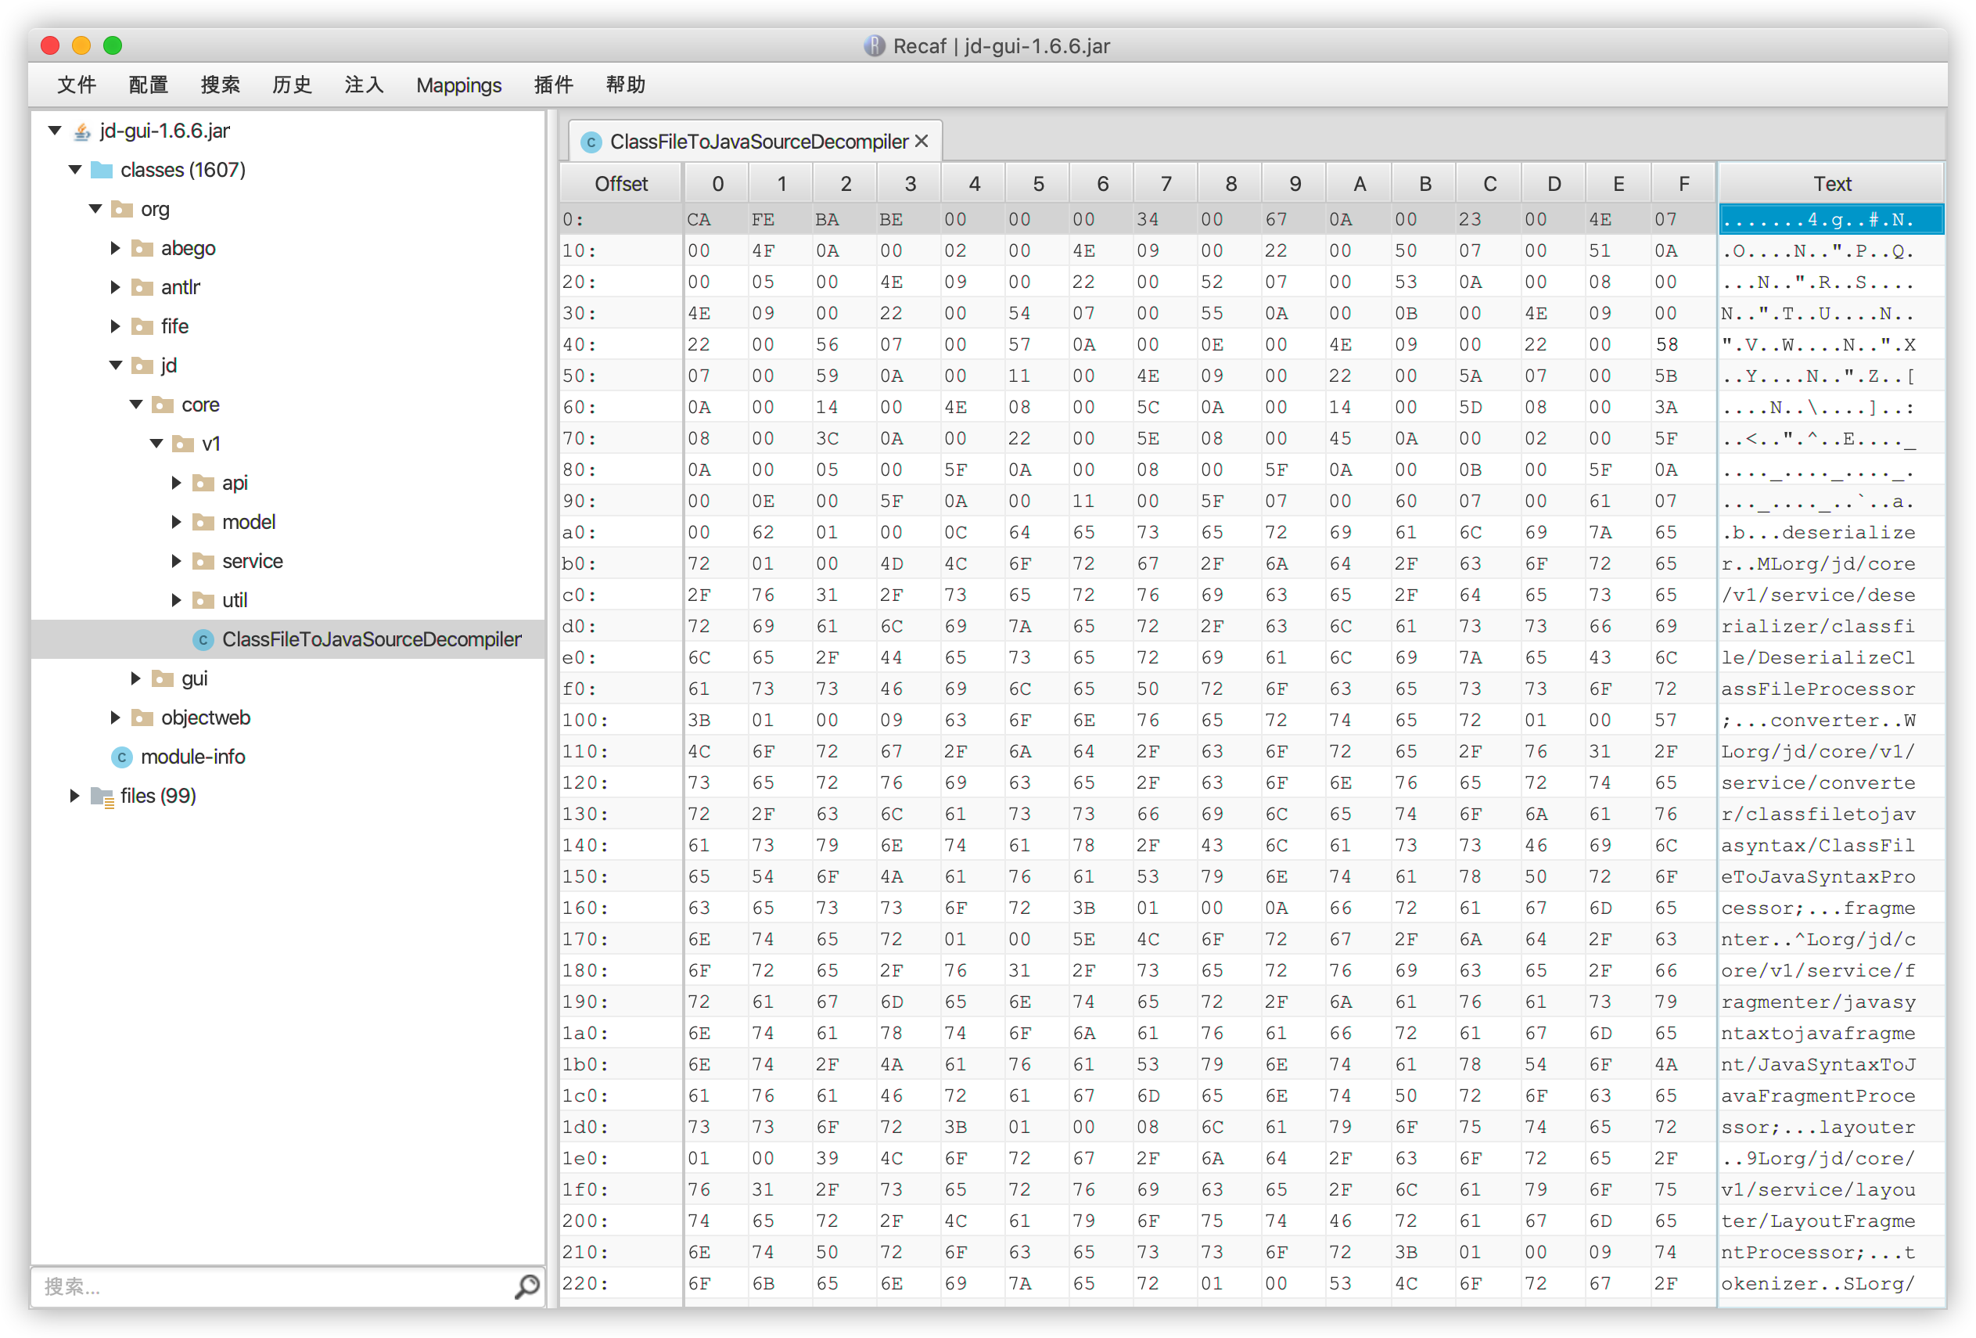1976x1338 pixels.
Task: Click the objectweb package folder icon
Action: click(x=143, y=718)
